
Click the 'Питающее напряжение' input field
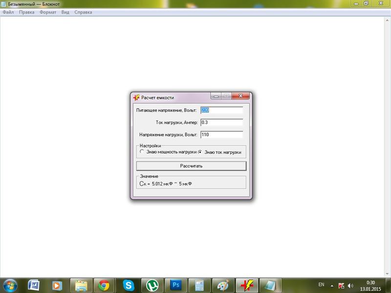[x=221, y=110]
